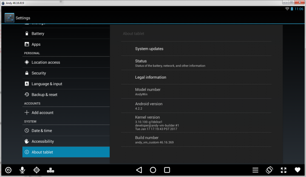The width and height of the screenshot is (306, 177).
Task: Select Add account
Action: [x=66, y=113]
